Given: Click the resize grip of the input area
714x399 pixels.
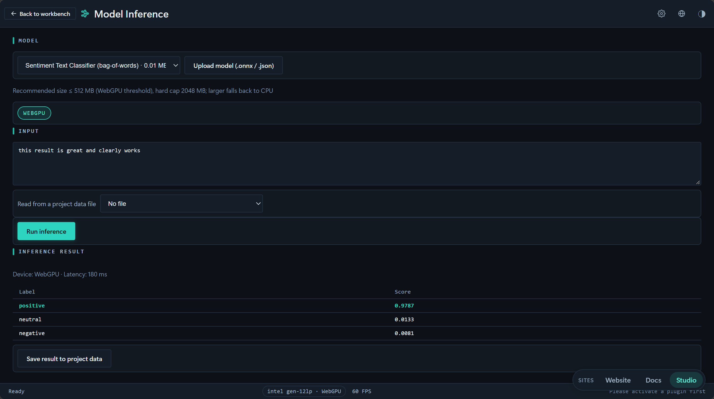Looking at the screenshot, I should point(698,182).
